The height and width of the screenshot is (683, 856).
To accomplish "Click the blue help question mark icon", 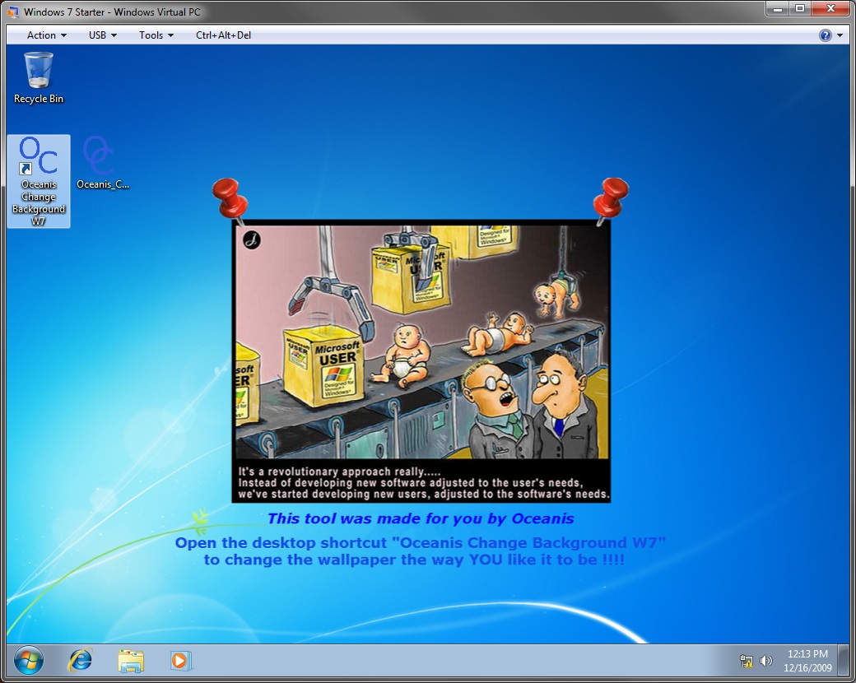I will (x=826, y=35).
